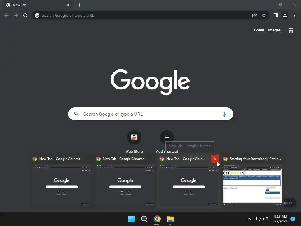
Task: Start voice search with the microphone
Action: coord(224,114)
